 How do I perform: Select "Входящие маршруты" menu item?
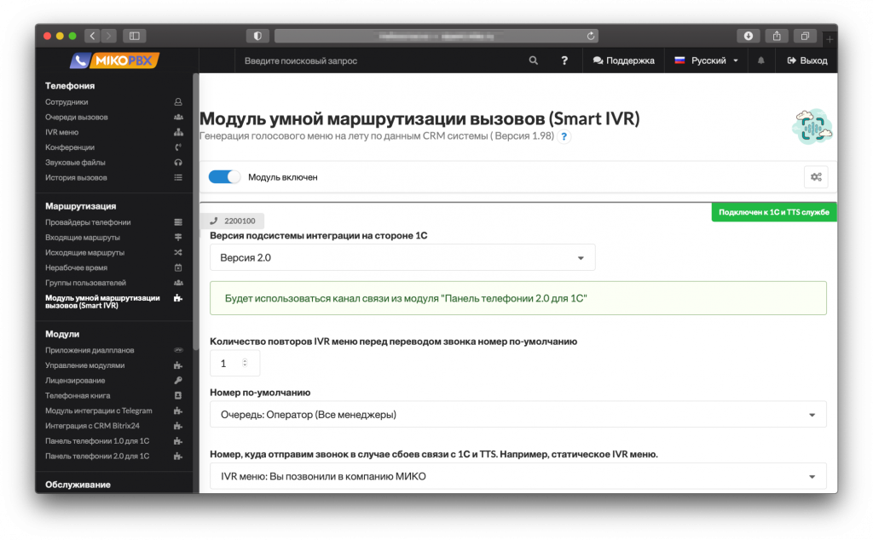tap(83, 238)
